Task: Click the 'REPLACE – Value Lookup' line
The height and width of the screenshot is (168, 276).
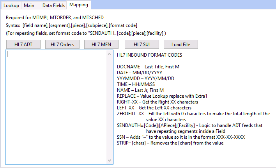Action: coord(162,96)
